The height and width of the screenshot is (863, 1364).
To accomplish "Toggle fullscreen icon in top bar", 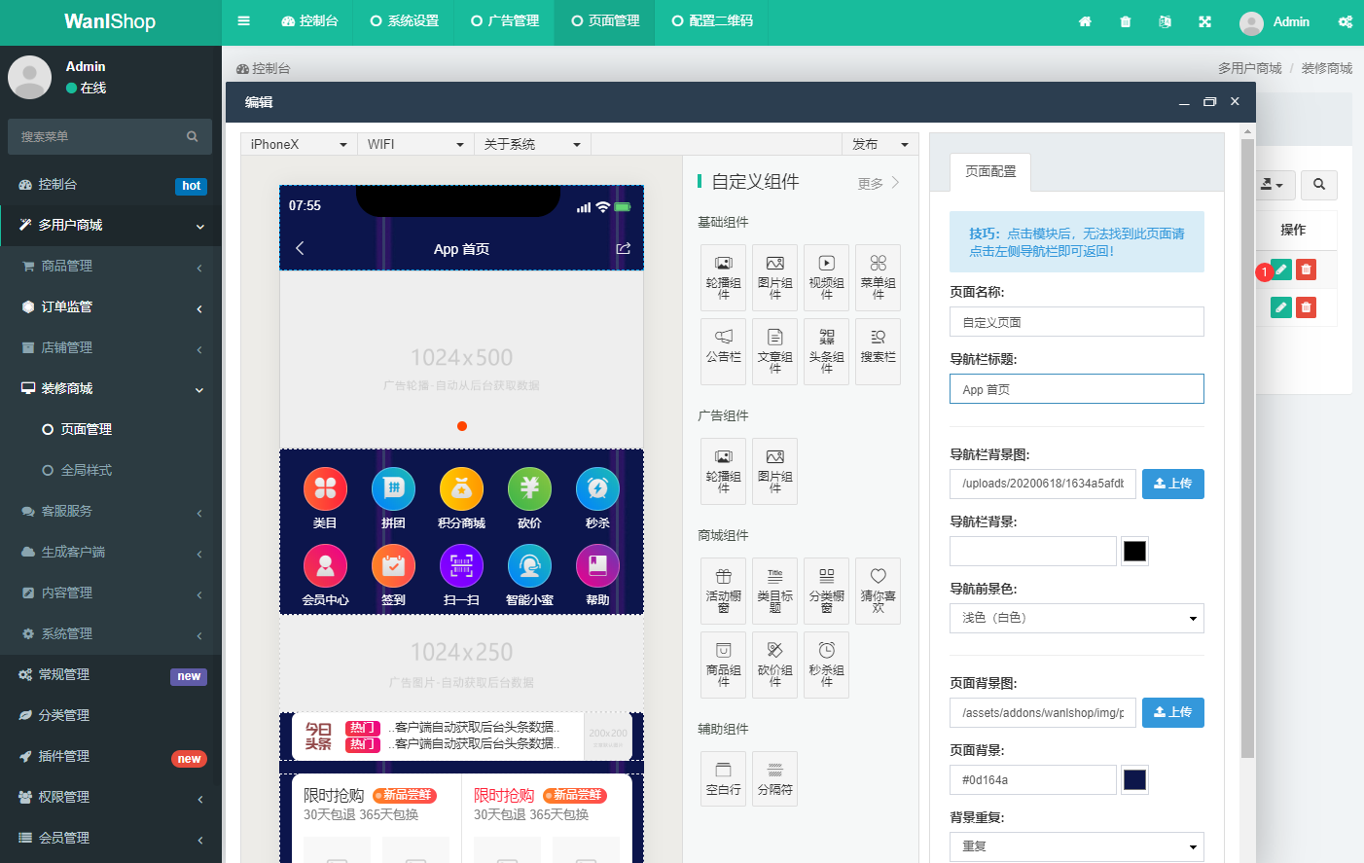I will (1204, 21).
